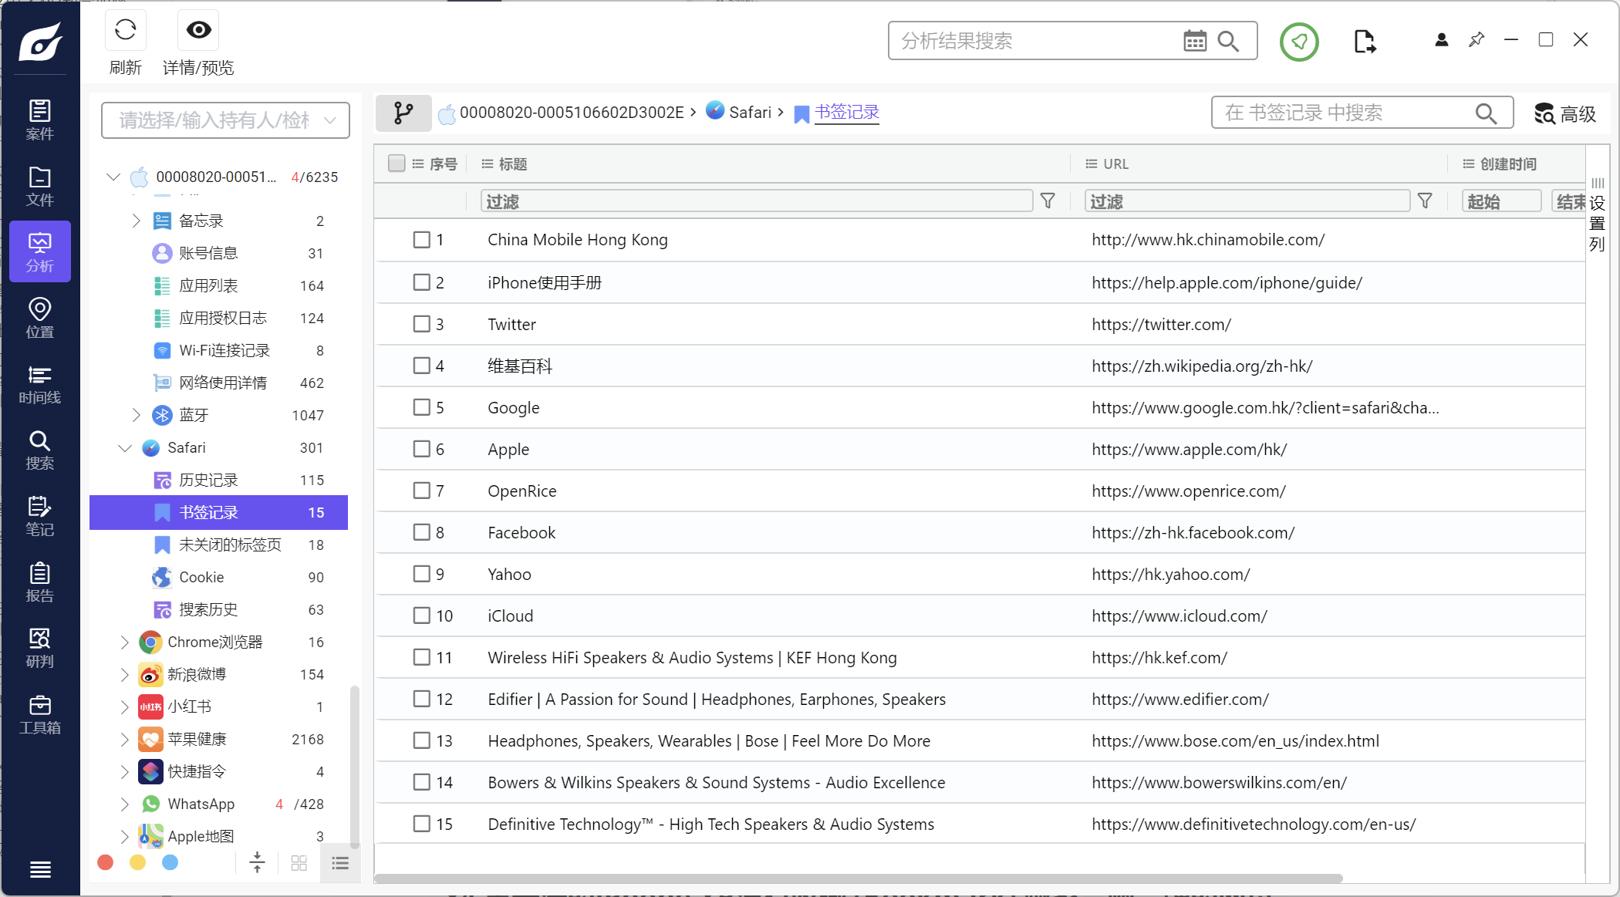The height and width of the screenshot is (897, 1620).
Task: Check the box for row 11 KEF Hong Kong
Action: click(x=421, y=657)
